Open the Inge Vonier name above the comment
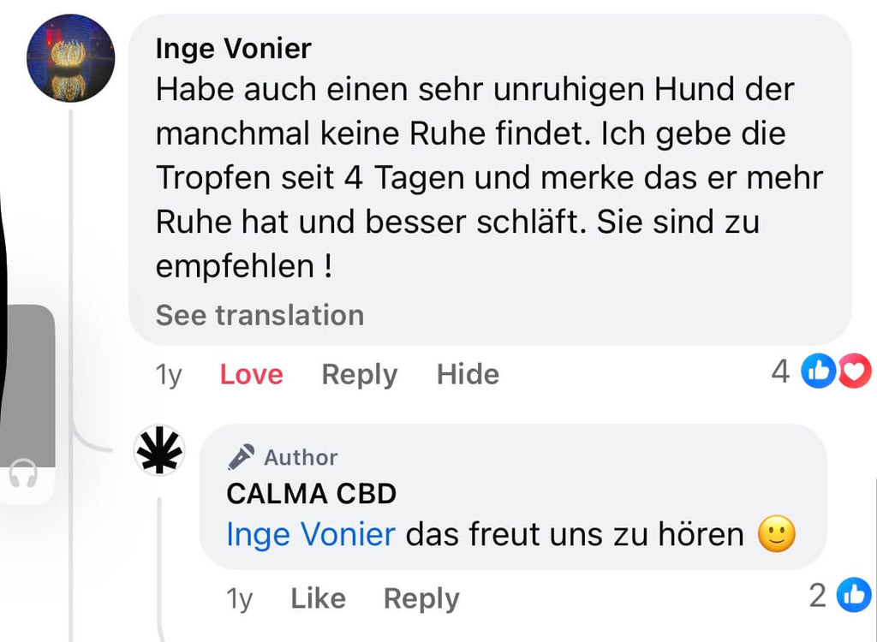The height and width of the screenshot is (642, 877). pos(233,49)
